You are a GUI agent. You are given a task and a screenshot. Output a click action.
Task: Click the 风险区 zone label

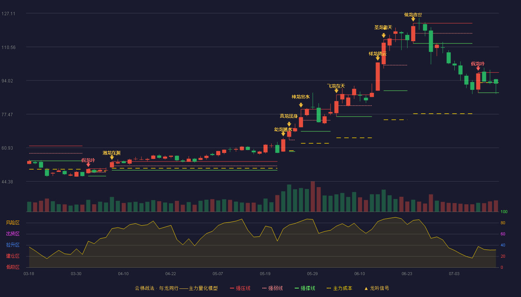(x=13, y=223)
